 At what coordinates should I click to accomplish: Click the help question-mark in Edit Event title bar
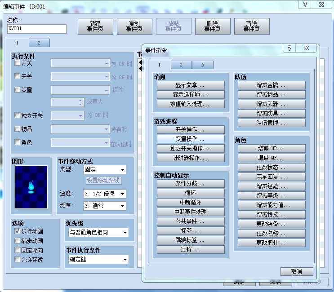(x=305, y=4)
